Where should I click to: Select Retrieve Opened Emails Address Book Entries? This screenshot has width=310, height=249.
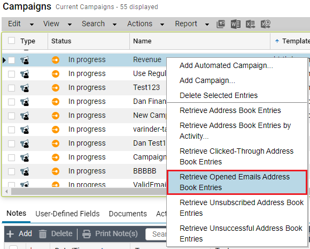(x=237, y=182)
